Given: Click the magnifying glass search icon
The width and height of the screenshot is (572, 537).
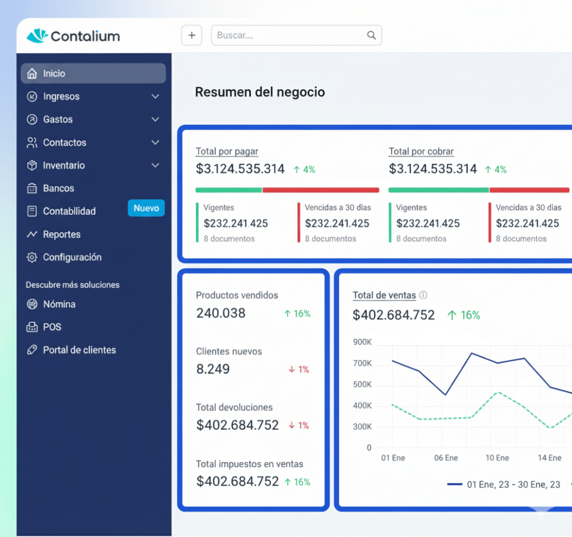Looking at the screenshot, I should (x=371, y=35).
